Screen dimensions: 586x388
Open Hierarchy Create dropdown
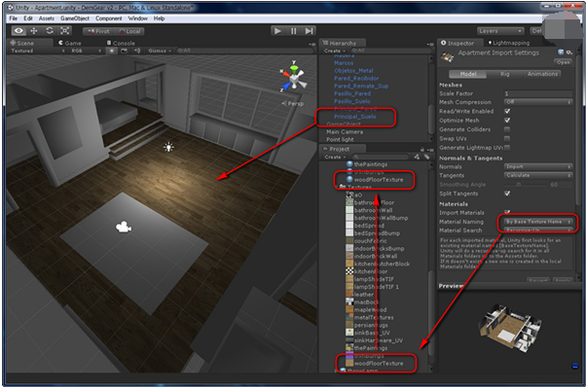[334, 51]
